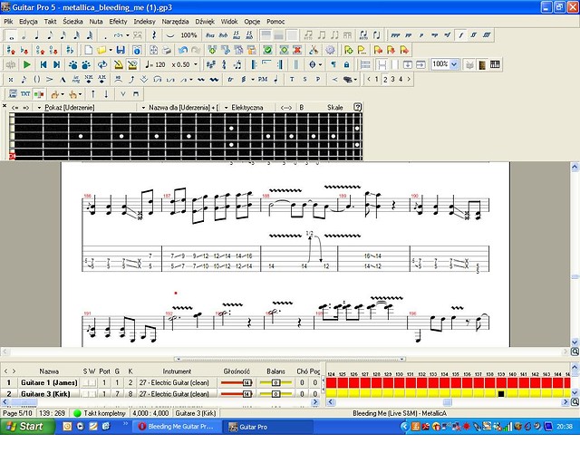Open the tuplet dropdown arrow
Image resolution: width=580 pixels, height=453 pixels.
point(128,35)
